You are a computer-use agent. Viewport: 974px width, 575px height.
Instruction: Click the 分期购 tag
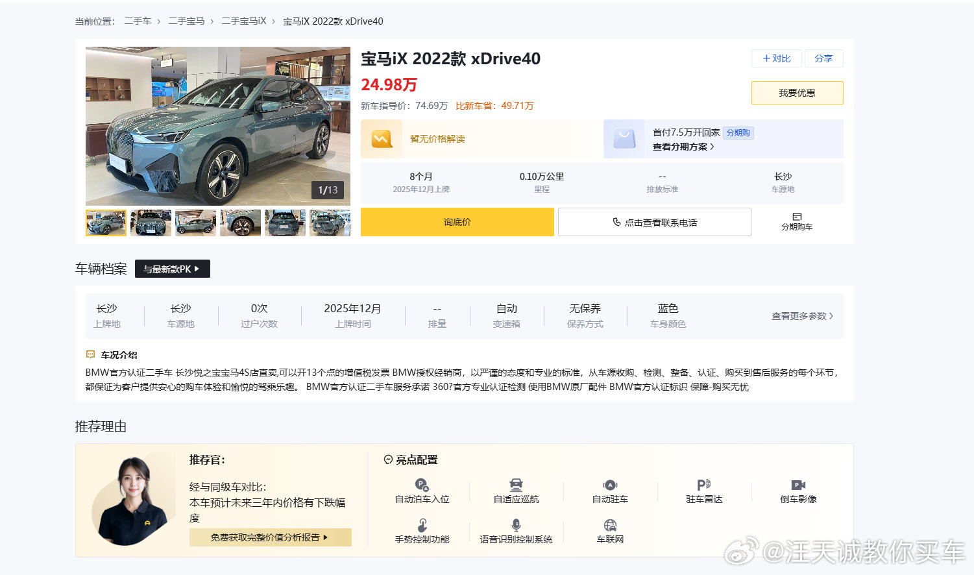pyautogui.click(x=738, y=132)
